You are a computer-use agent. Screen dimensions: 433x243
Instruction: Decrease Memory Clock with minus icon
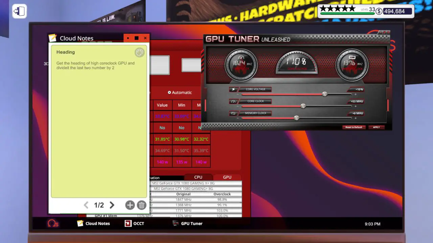(238, 118)
